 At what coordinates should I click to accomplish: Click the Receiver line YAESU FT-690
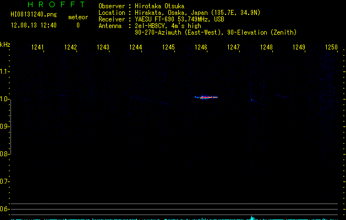(x=179, y=19)
